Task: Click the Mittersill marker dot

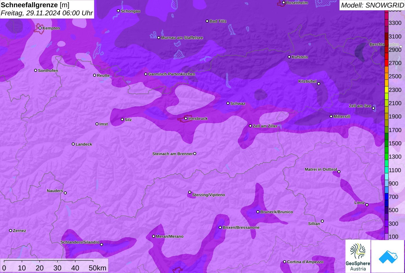Action: (x=331, y=116)
